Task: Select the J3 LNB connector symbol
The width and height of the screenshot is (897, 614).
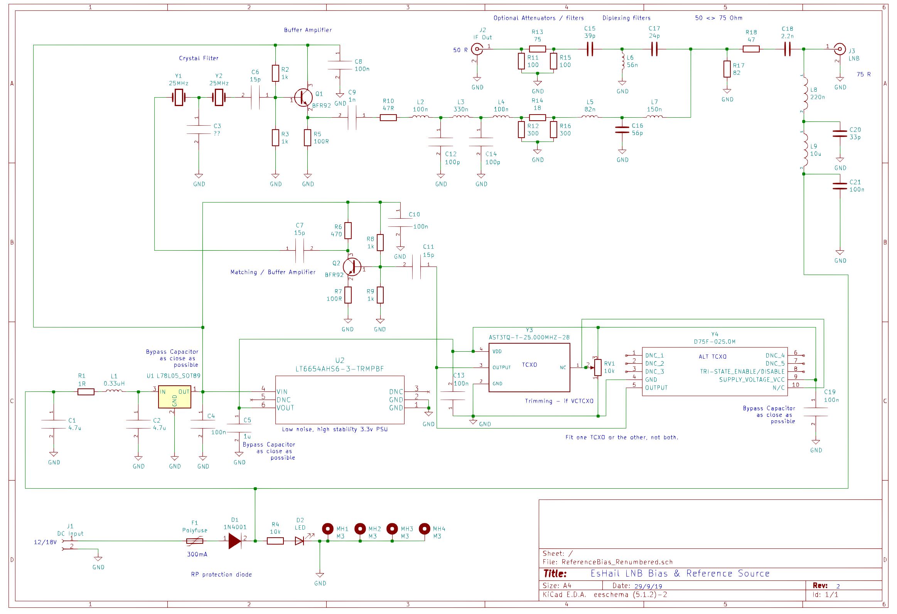Action: click(x=840, y=49)
